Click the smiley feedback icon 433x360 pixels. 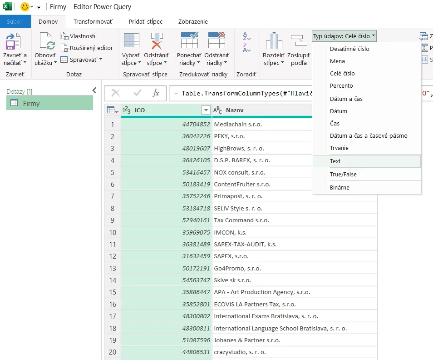point(25,7)
